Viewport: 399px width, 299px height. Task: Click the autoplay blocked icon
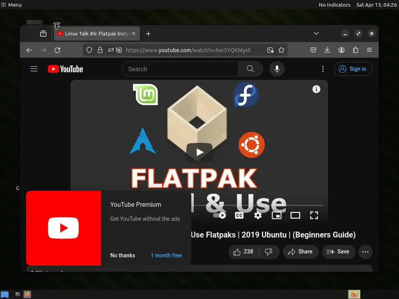(x=119, y=50)
